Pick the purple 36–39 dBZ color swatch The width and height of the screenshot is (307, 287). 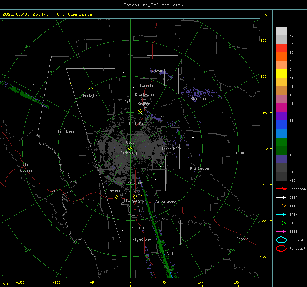point(281,116)
